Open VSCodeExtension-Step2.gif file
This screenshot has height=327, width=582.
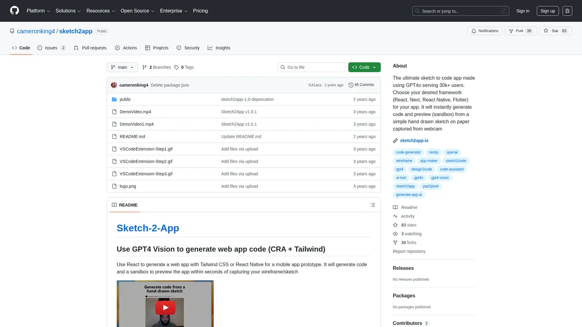coord(146,162)
